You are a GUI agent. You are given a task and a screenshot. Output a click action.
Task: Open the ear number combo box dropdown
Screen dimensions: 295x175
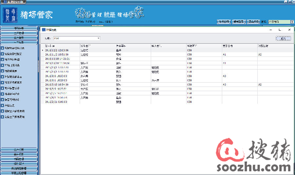click(x=98, y=38)
